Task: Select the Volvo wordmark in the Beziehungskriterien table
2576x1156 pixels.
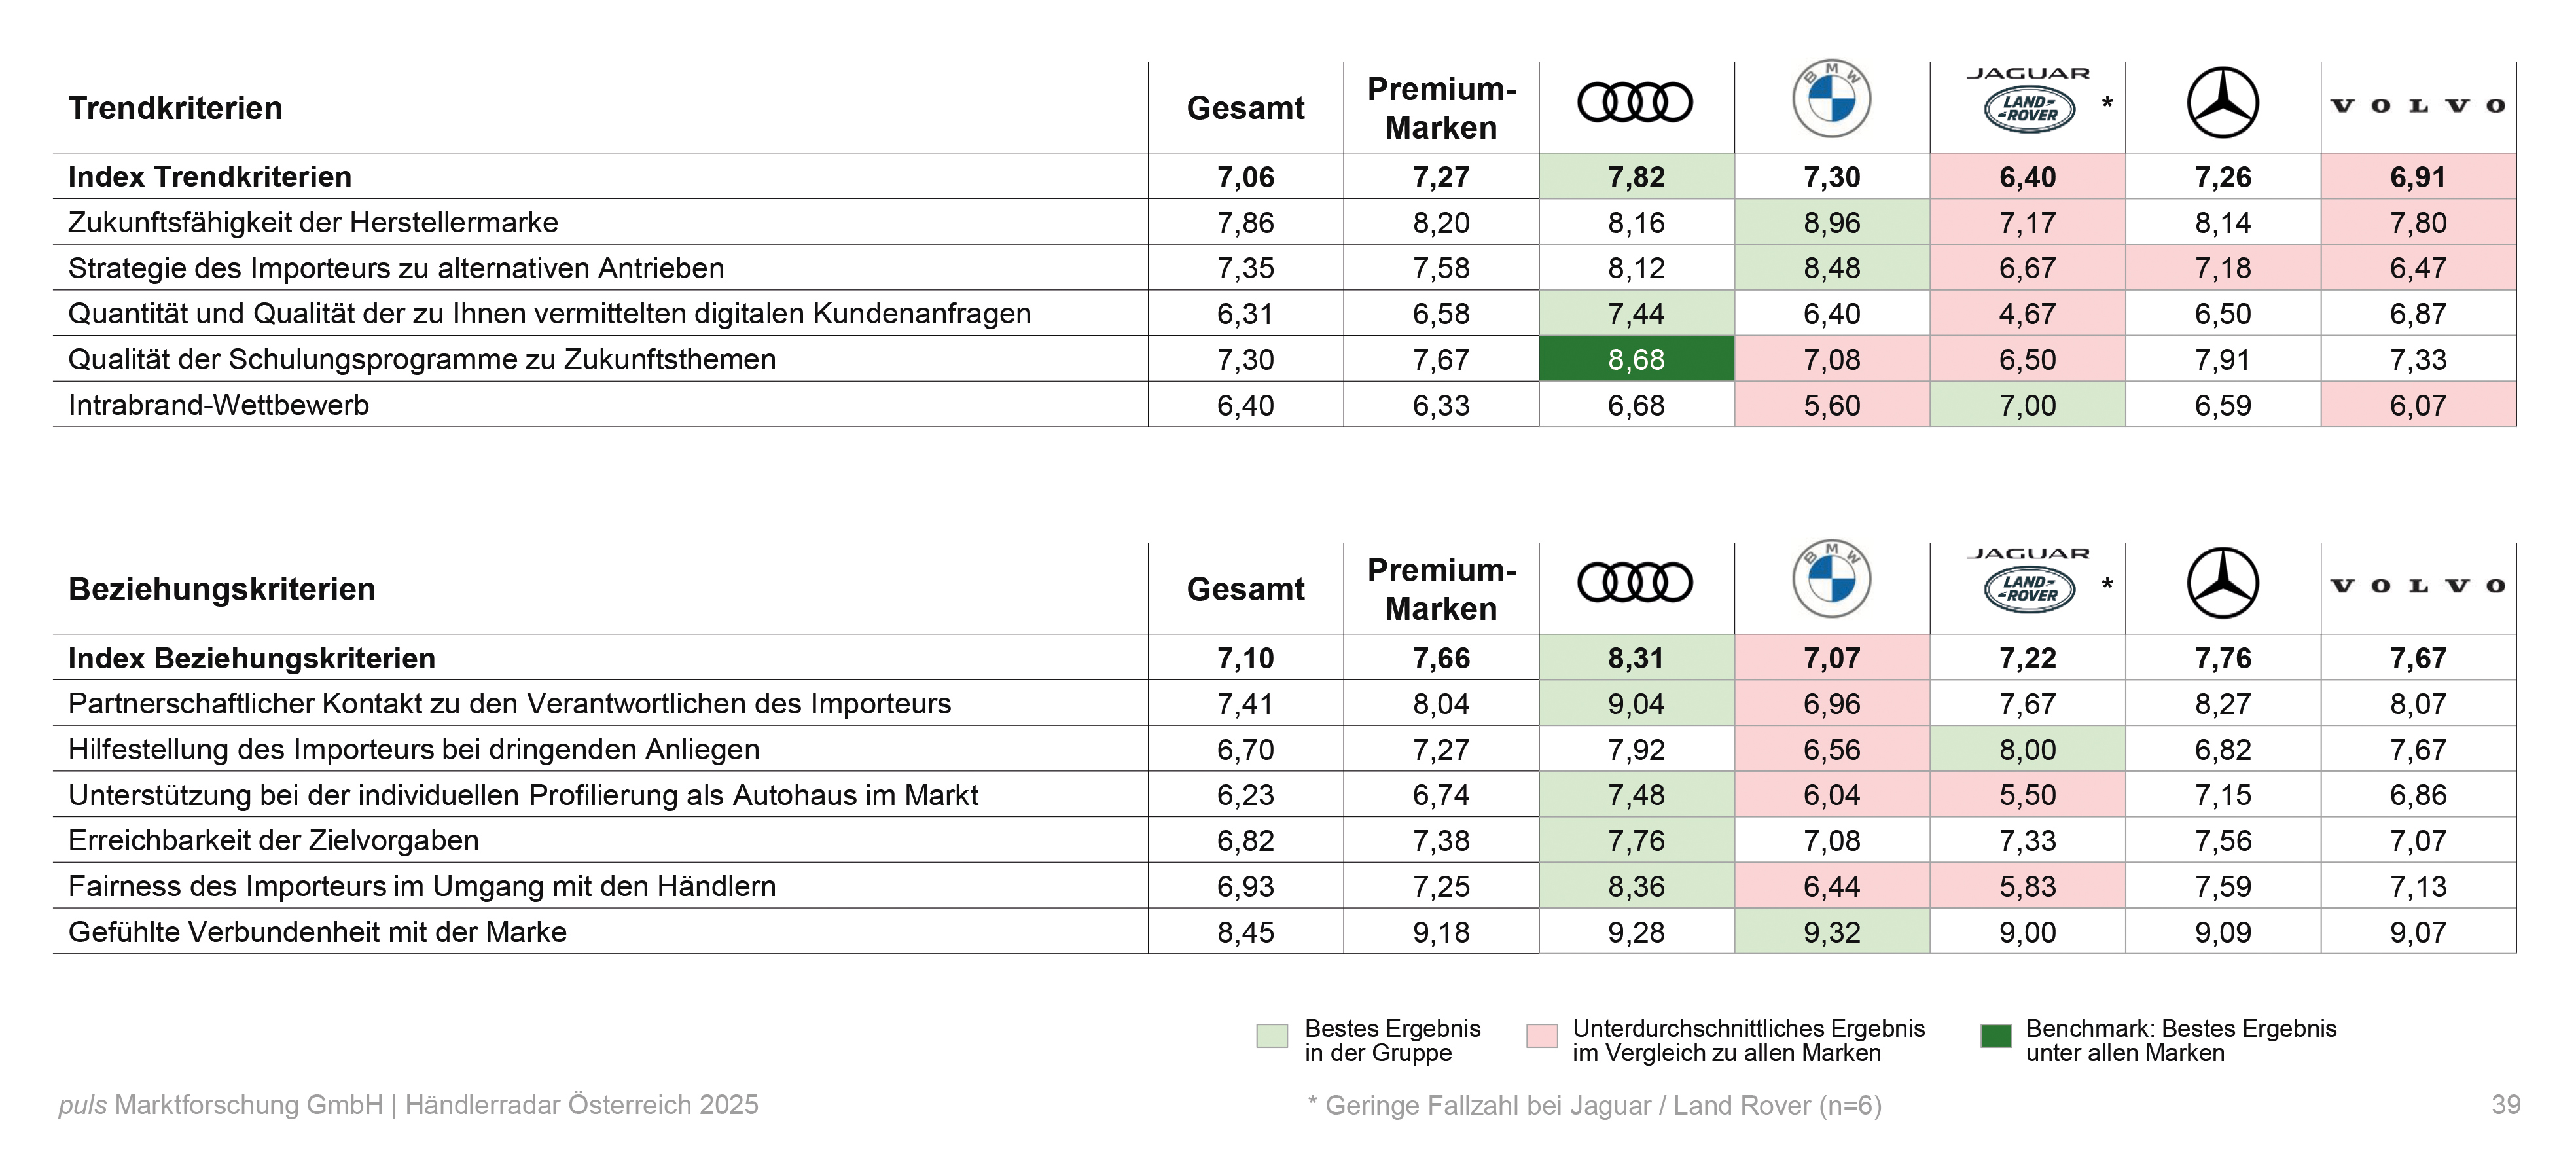Action: click(2417, 585)
